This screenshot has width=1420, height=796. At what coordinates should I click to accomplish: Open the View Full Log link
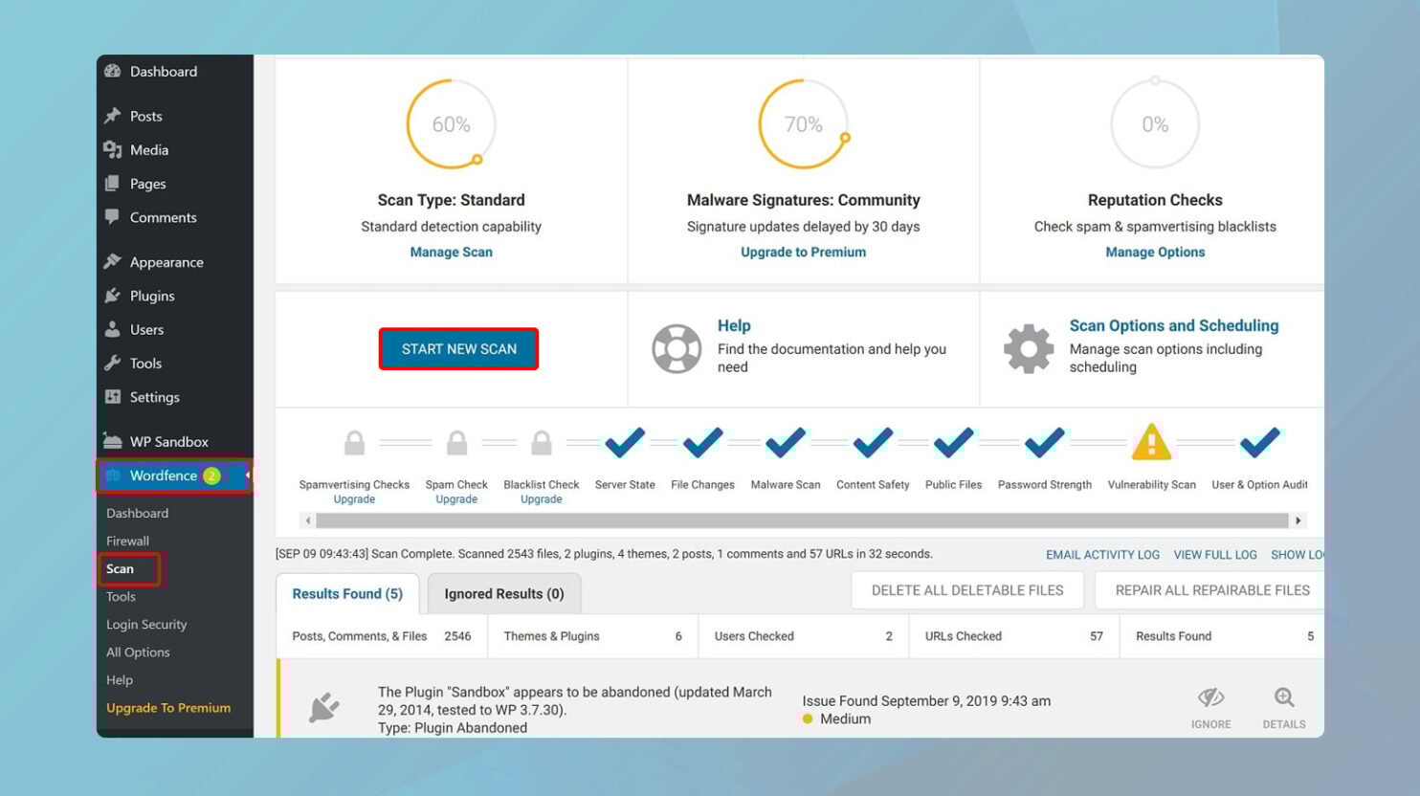coord(1214,555)
